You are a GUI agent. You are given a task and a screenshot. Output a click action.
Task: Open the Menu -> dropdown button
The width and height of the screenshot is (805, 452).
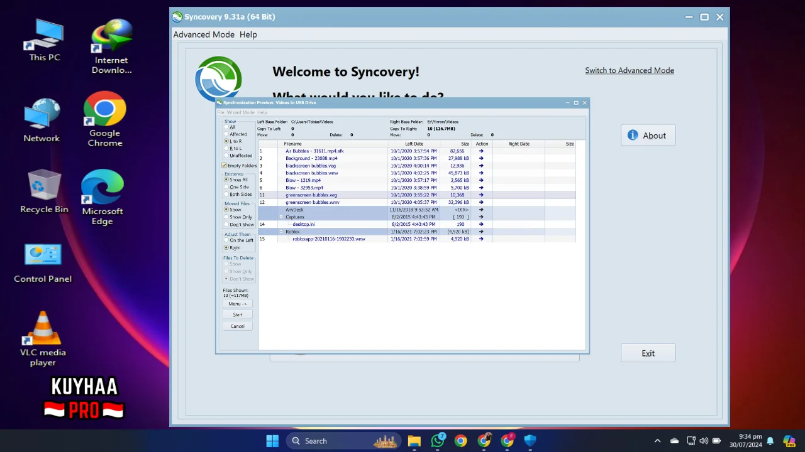pyautogui.click(x=238, y=304)
